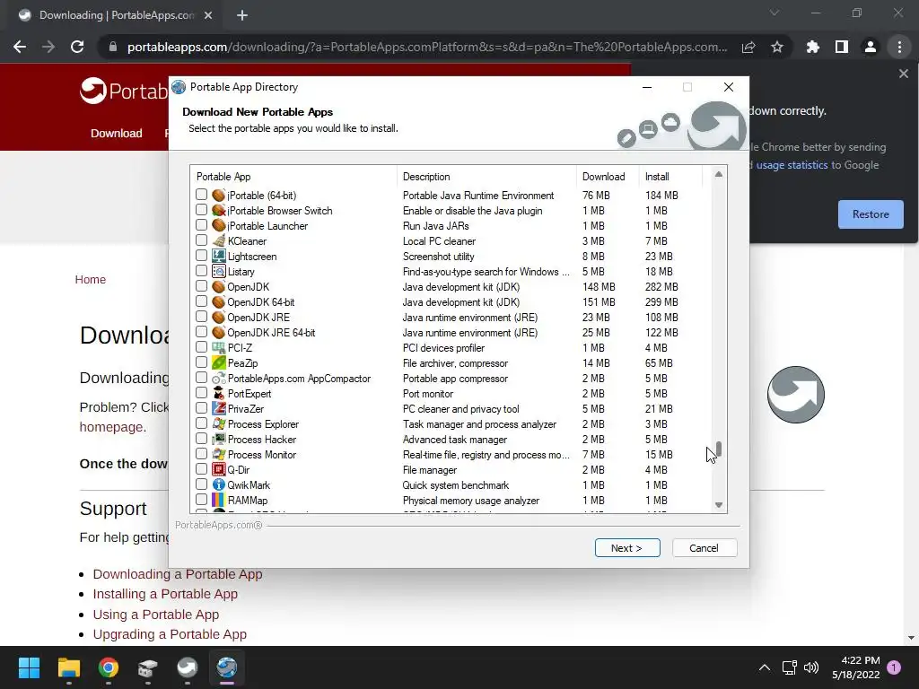Click Restore in Chrome popup
919x689 pixels.
point(871,214)
